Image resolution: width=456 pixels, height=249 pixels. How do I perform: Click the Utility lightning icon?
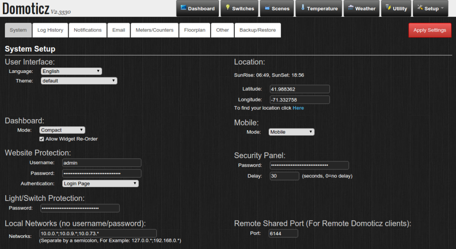[x=388, y=8]
